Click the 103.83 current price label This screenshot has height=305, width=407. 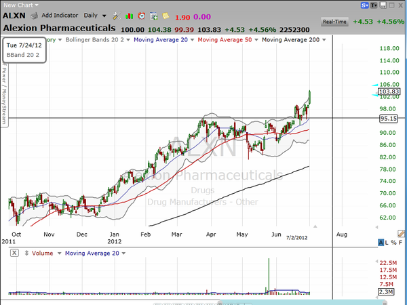(389, 91)
